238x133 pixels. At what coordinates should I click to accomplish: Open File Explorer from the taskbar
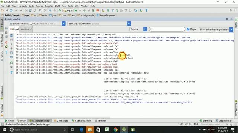[x=90, y=130]
